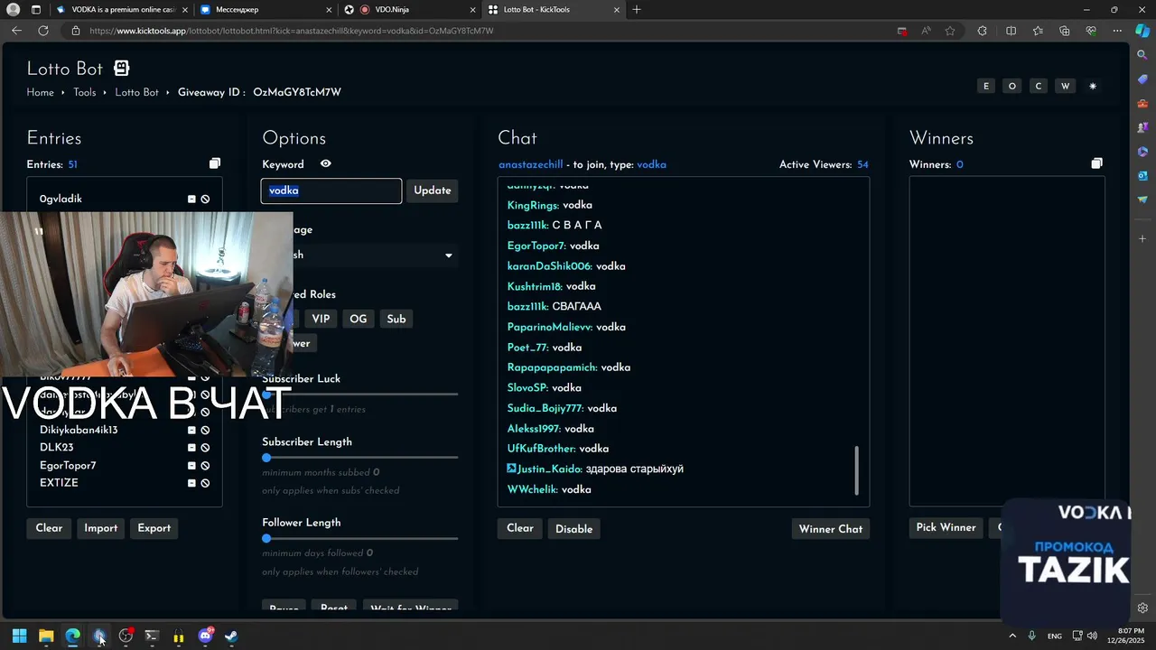Screen dimensions: 1156x650
Task: Toggle the O panel button
Action: (x=1012, y=86)
